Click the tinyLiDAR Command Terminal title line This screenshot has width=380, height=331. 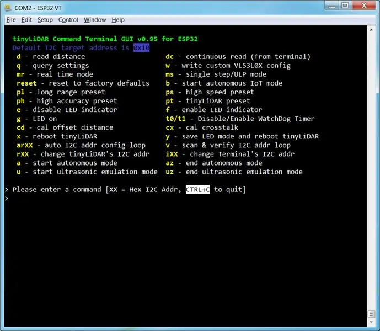105,39
